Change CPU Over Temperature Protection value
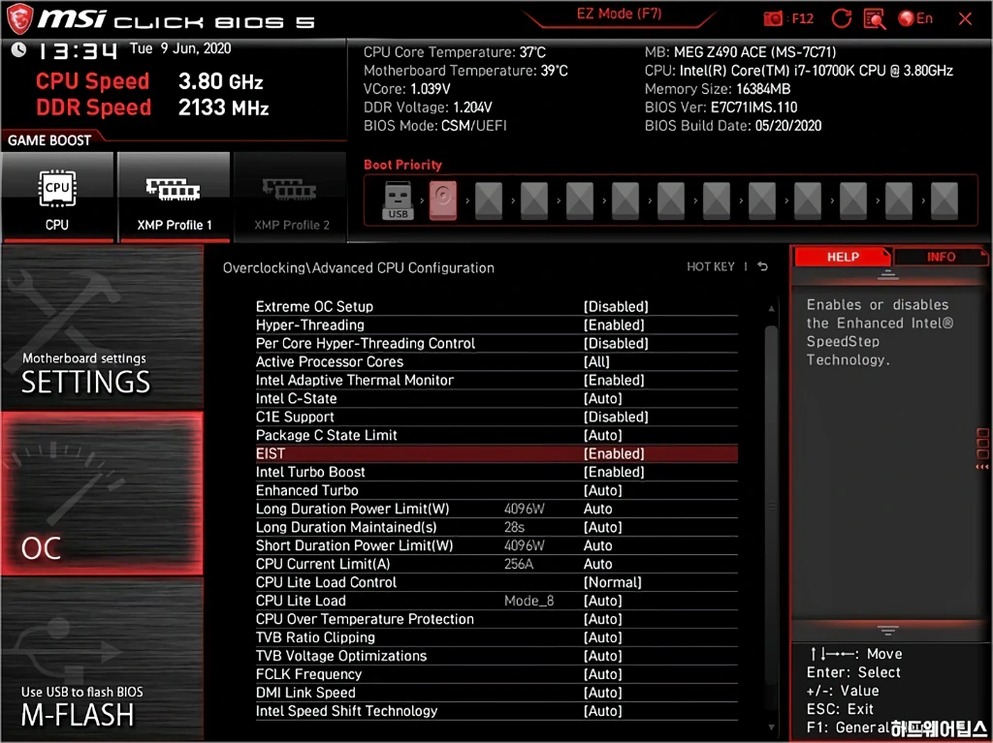 (x=603, y=619)
